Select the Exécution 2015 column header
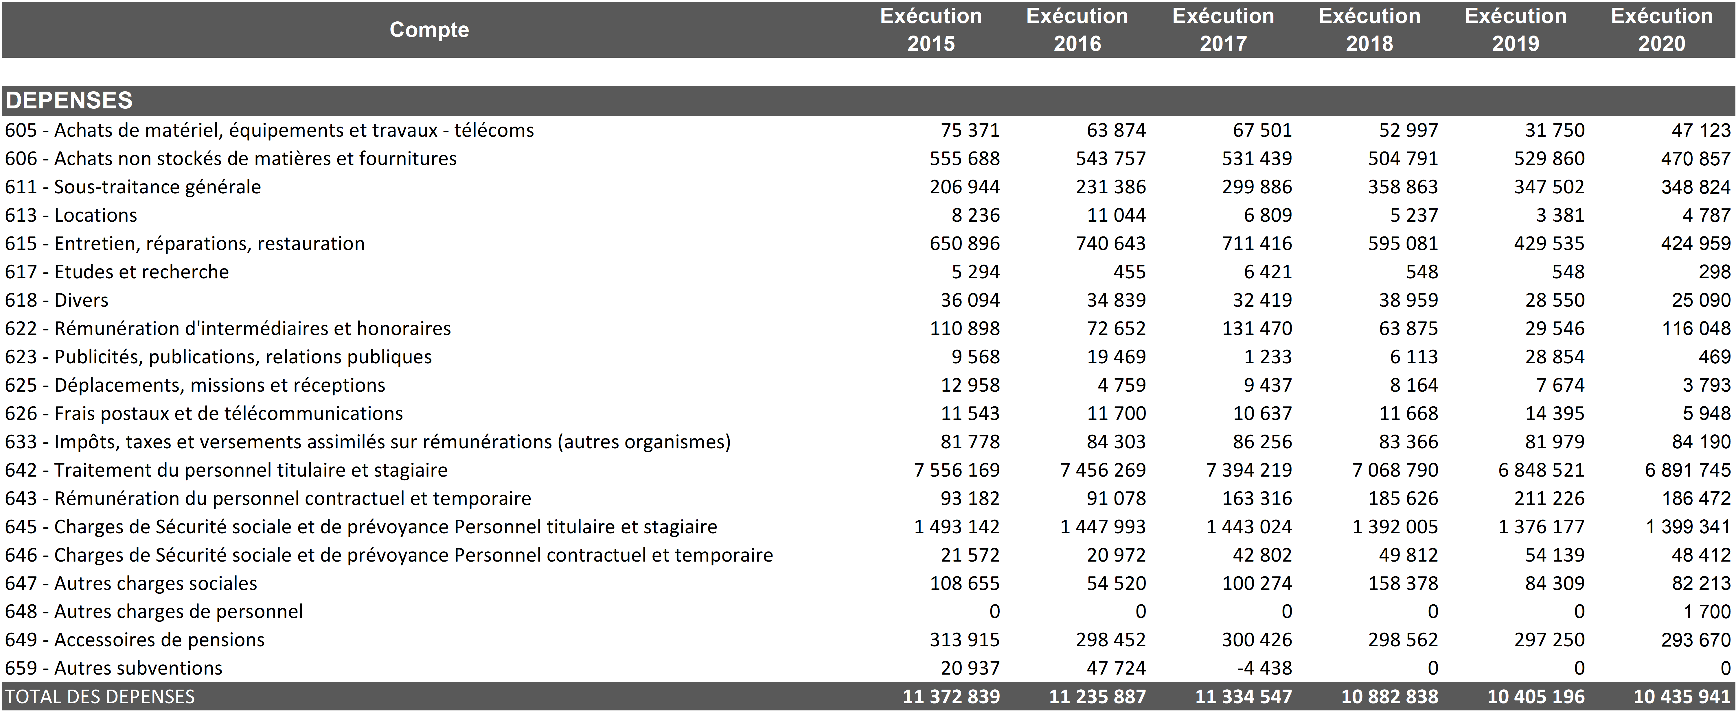The height and width of the screenshot is (711, 1736). tap(931, 29)
